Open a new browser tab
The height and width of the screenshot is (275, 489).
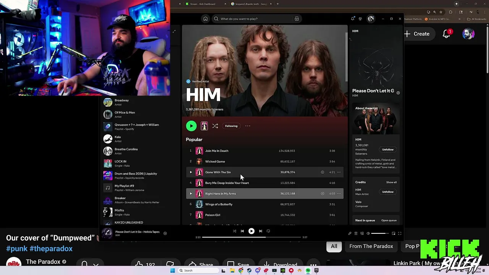coord(278,4)
